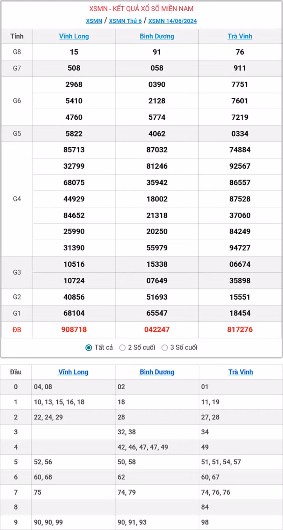Select the "3 Số cuối" radio button
The image size is (283, 530).
(164, 347)
